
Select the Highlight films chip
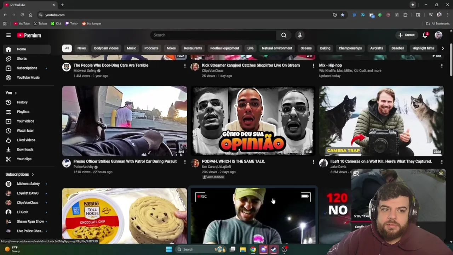423,48
